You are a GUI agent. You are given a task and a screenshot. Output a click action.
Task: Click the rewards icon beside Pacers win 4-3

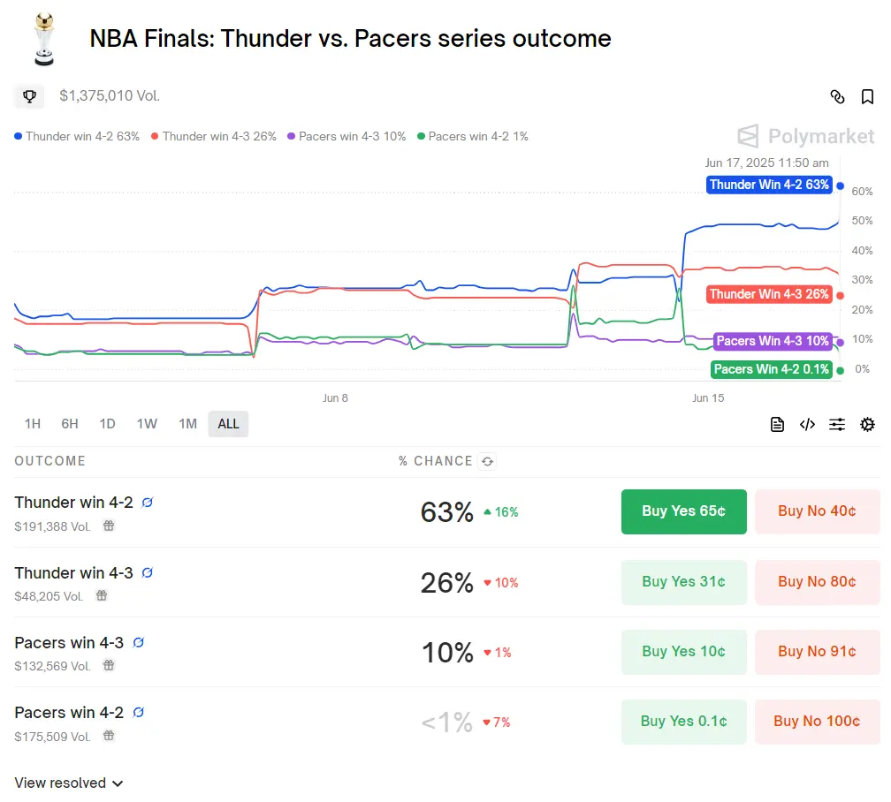tap(139, 643)
